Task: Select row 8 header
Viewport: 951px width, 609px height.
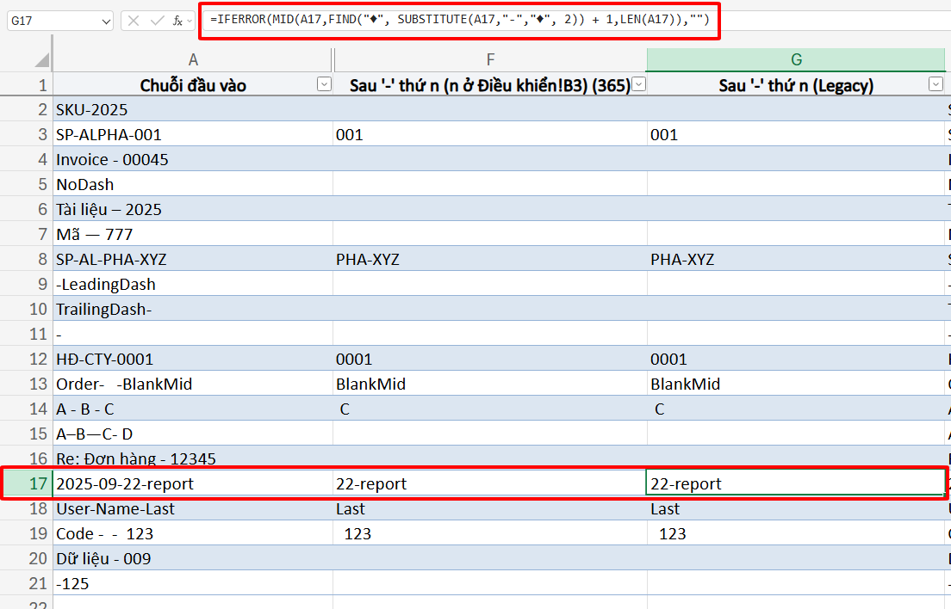Action: 27,259
